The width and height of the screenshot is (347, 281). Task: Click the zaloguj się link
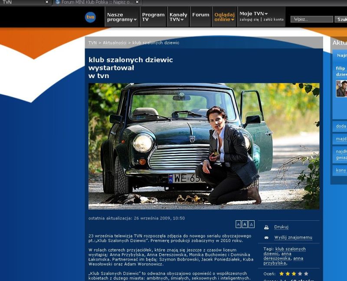(x=249, y=20)
